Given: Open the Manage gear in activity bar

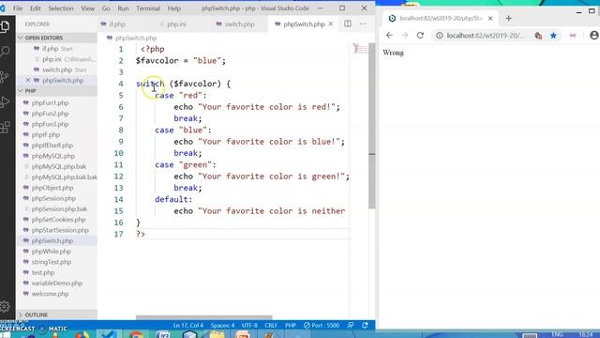Looking at the screenshot, I should point(6,306).
